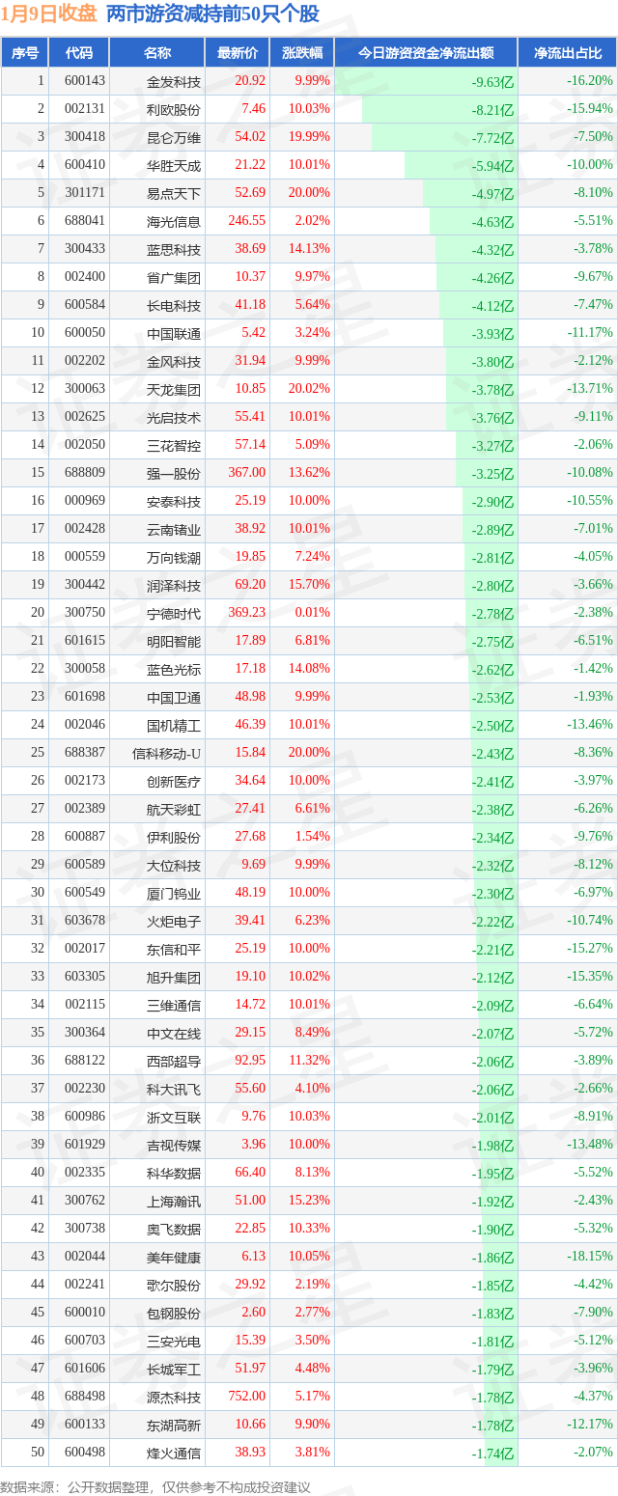Select stock name 天龙集团
Viewport: 618px width, 1496px height.
(x=174, y=389)
